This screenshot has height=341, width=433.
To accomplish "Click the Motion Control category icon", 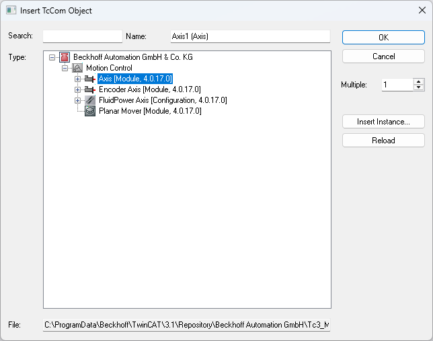I will [x=77, y=68].
